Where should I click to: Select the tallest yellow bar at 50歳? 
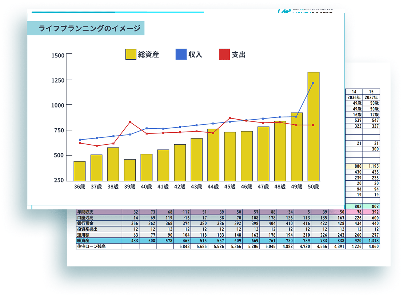(313, 126)
